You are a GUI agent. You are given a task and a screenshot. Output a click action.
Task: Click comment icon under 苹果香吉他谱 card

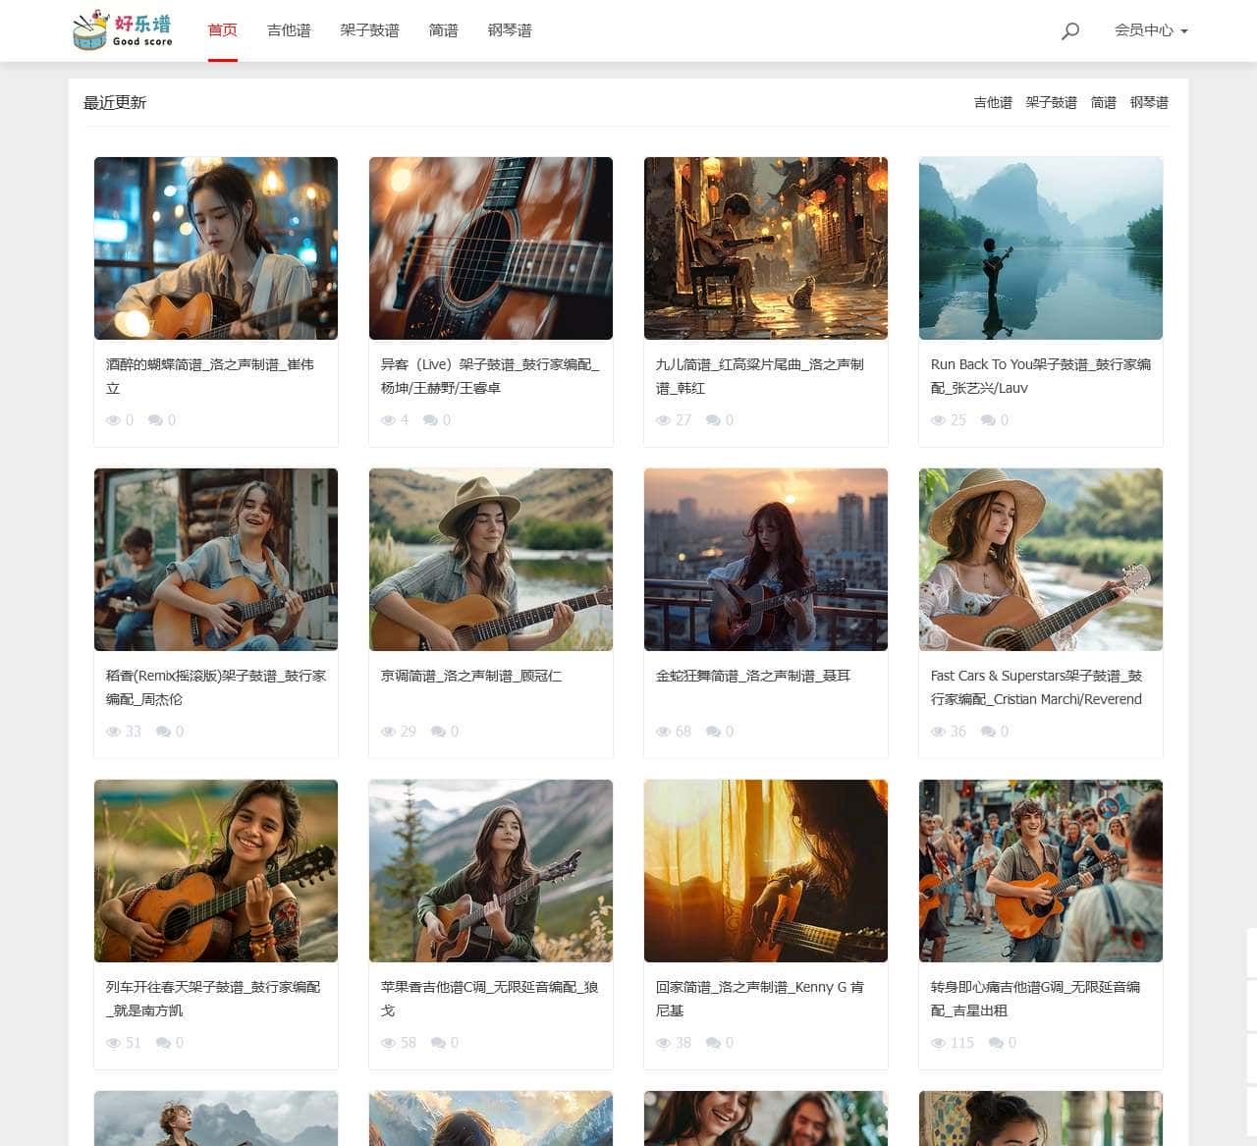tap(438, 1043)
